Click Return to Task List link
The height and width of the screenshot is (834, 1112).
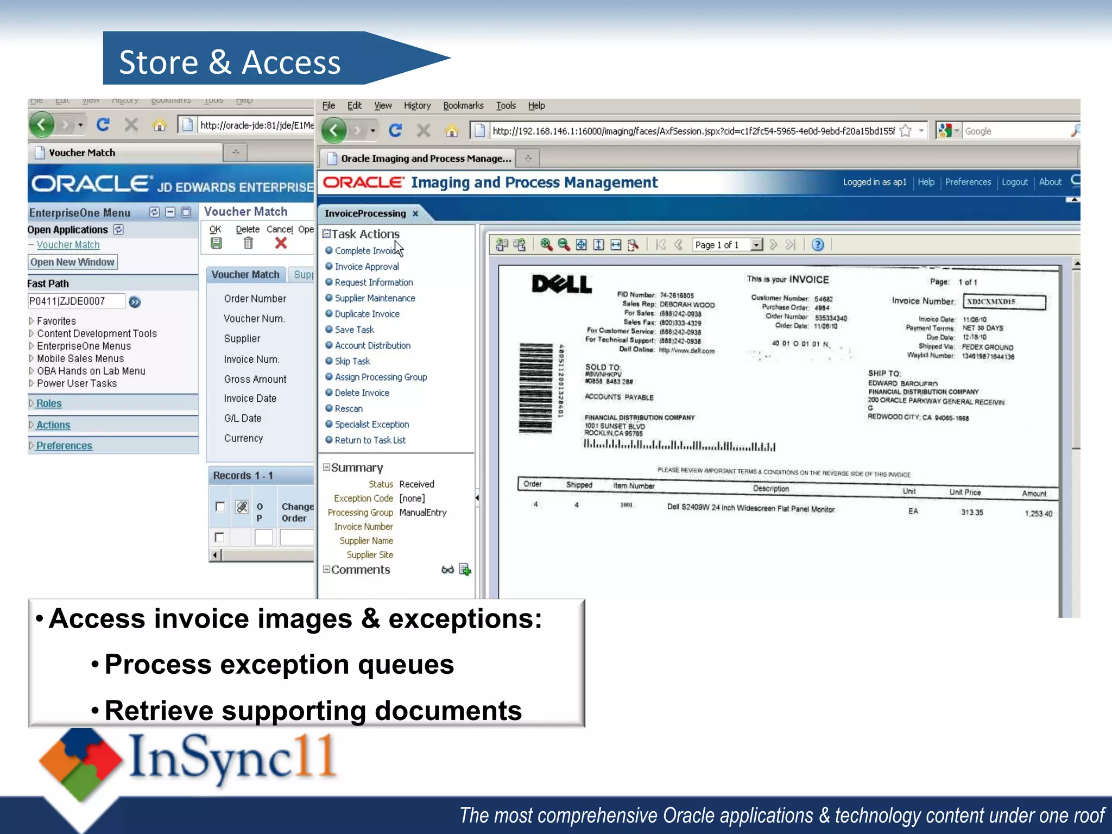(370, 440)
